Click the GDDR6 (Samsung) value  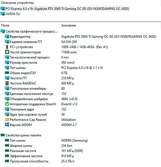74,140
